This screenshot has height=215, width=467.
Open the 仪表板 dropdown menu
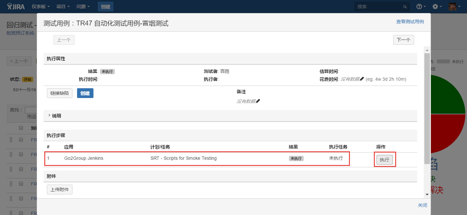click(41, 7)
